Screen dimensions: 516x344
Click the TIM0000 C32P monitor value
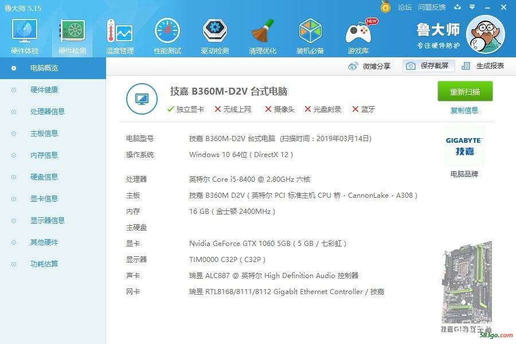tap(227, 259)
